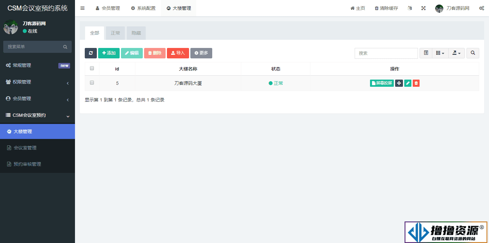Open the columns dropdown in the table toolbar
The width and height of the screenshot is (489, 243).
[x=440, y=53]
